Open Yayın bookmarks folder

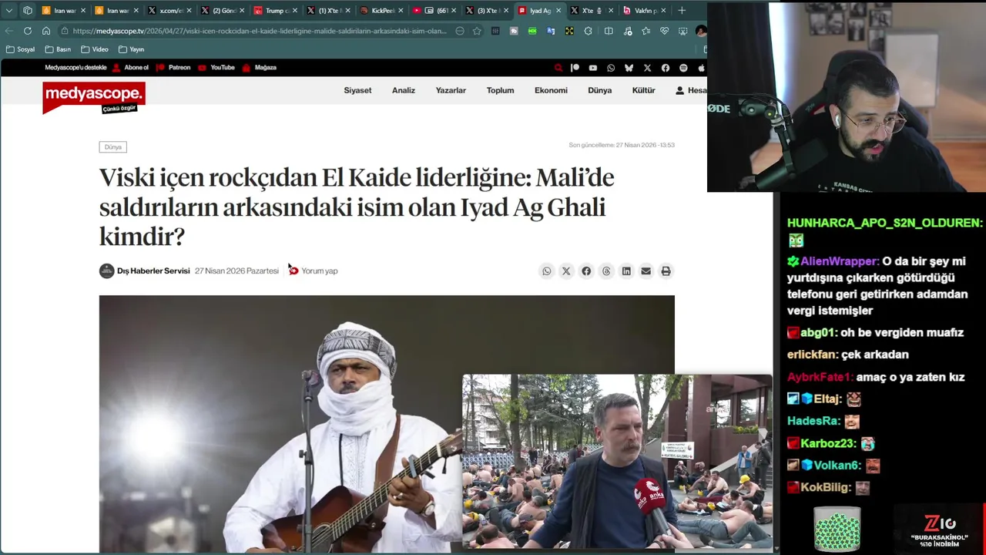(x=131, y=49)
